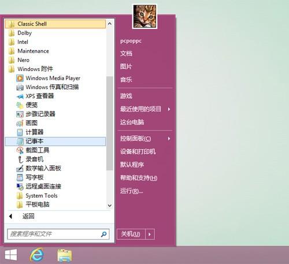289x264 pixels.
Task: Click the 搜索程序和文件 search box
Action: click(x=58, y=234)
